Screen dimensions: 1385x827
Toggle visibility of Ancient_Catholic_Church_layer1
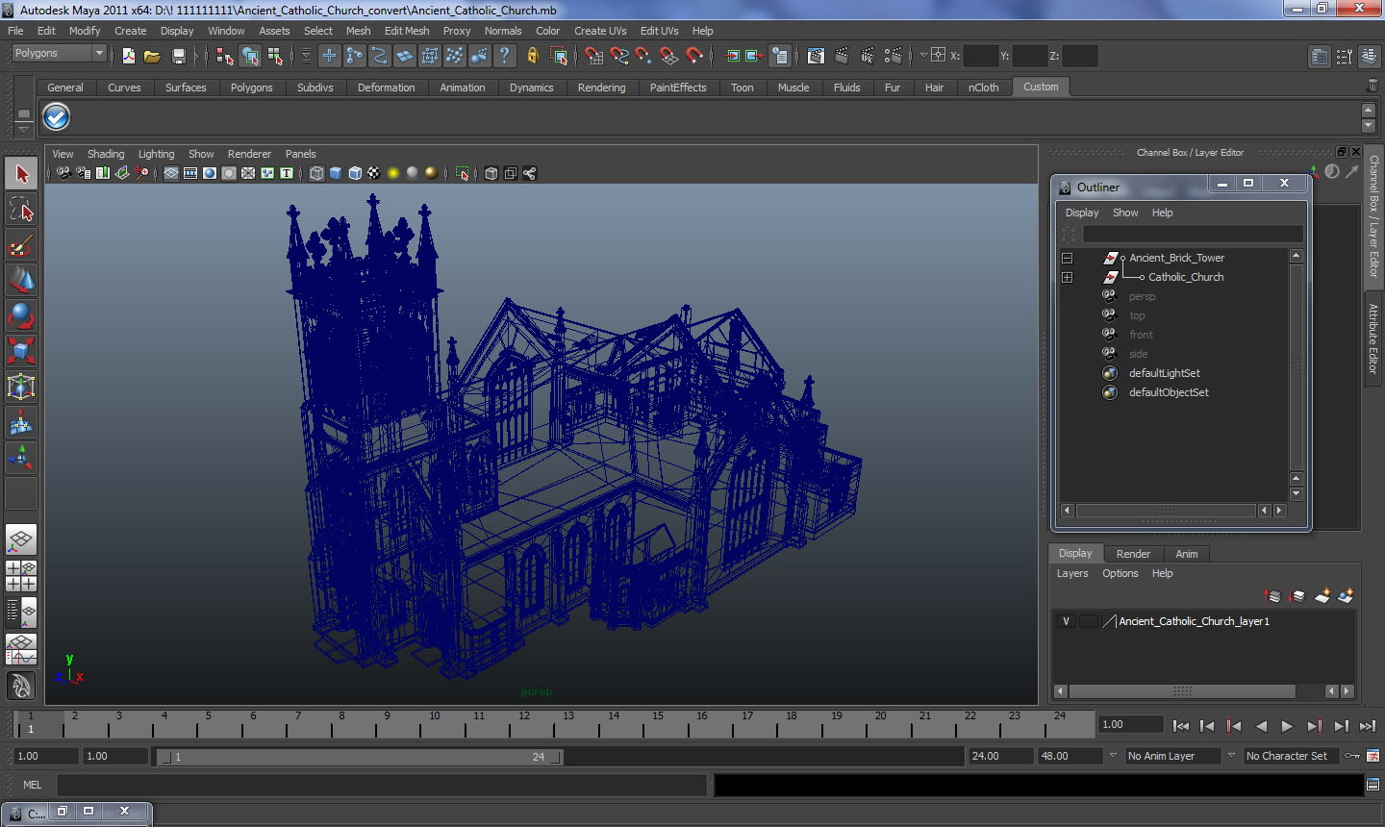[x=1066, y=621]
